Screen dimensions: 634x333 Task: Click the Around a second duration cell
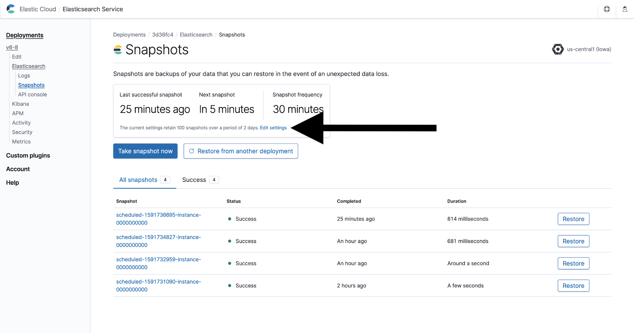click(x=468, y=263)
